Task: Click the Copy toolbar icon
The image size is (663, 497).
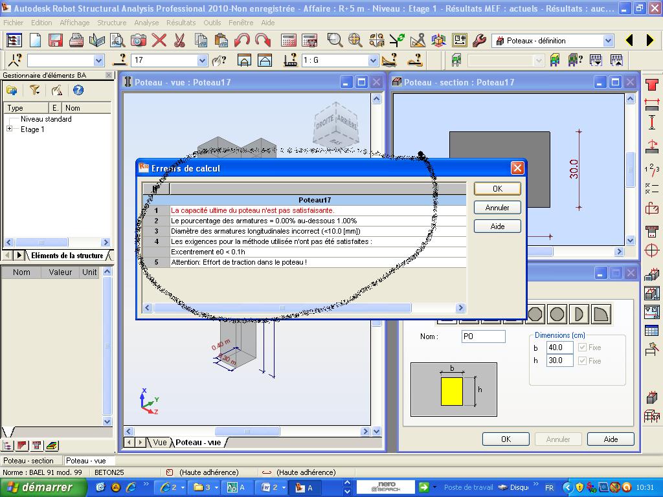Action: click(x=201, y=41)
